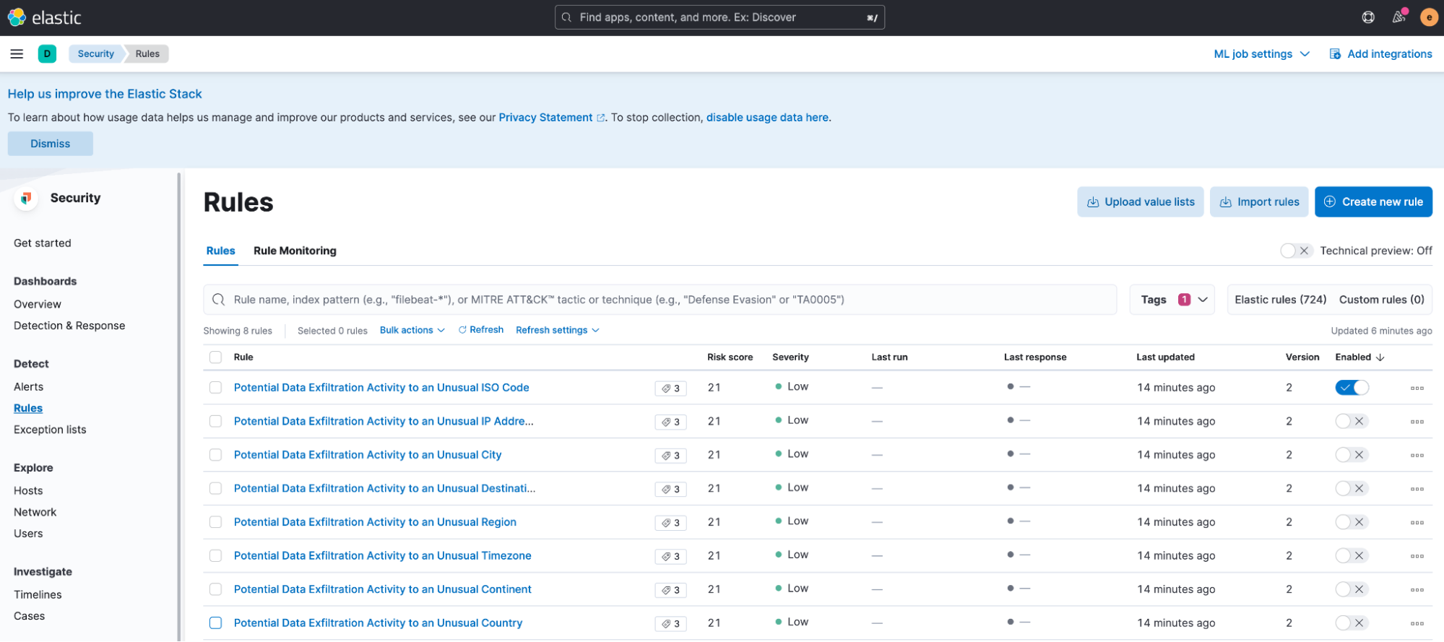Open the help lifebuoy icon
This screenshot has height=642, width=1444.
point(1368,17)
